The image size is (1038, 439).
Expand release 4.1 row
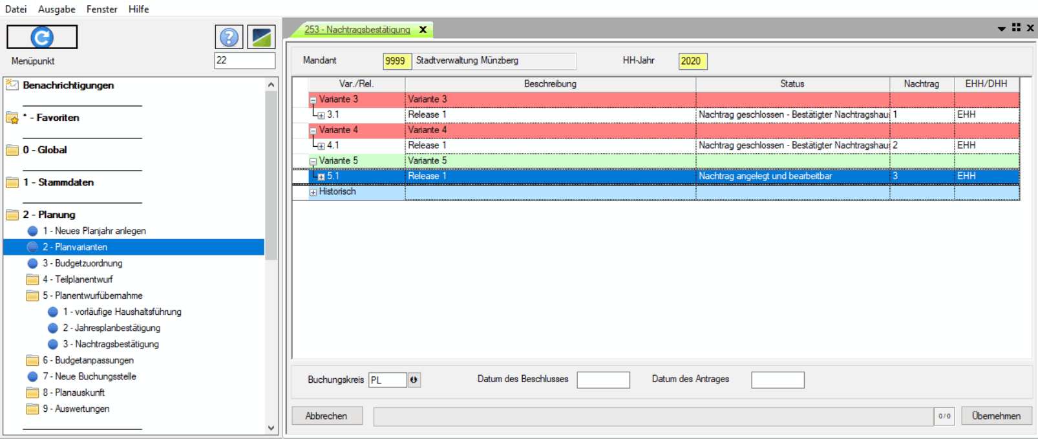click(321, 146)
